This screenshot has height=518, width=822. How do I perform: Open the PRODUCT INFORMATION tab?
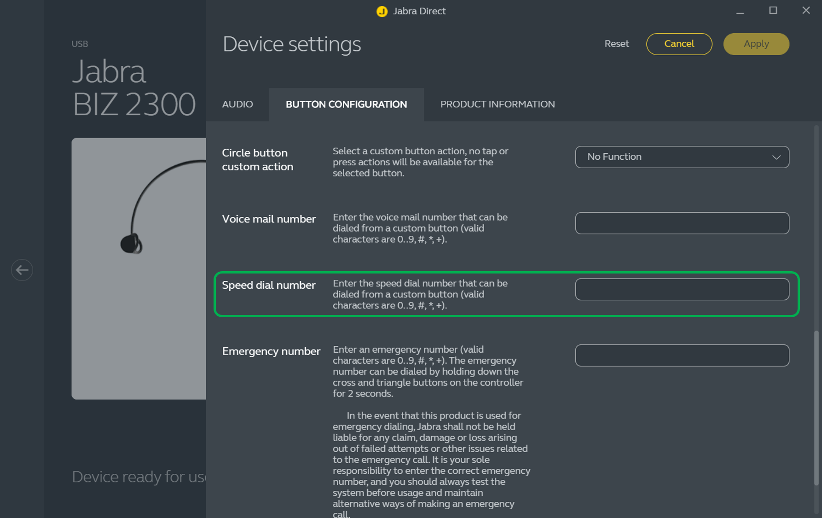point(497,105)
